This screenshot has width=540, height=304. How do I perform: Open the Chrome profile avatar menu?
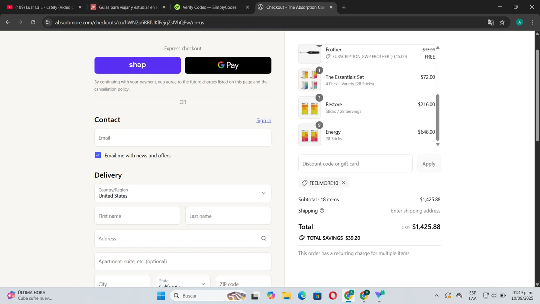519,22
